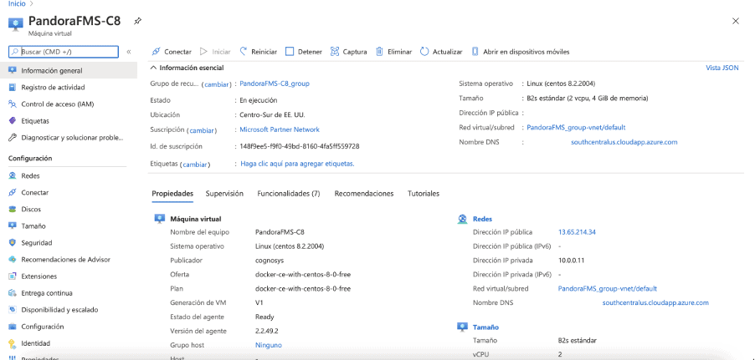Click the Entrega continua icon
The image size is (755, 360).
pos(13,293)
